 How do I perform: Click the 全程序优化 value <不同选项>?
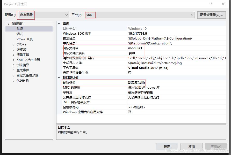136,107
